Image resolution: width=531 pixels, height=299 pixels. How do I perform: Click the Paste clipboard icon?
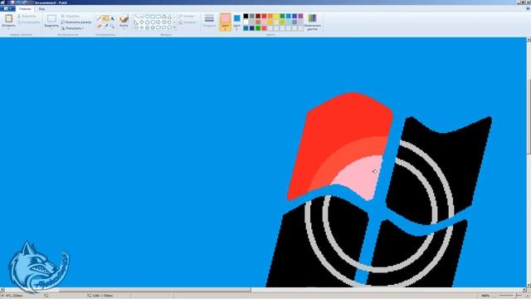point(8,18)
